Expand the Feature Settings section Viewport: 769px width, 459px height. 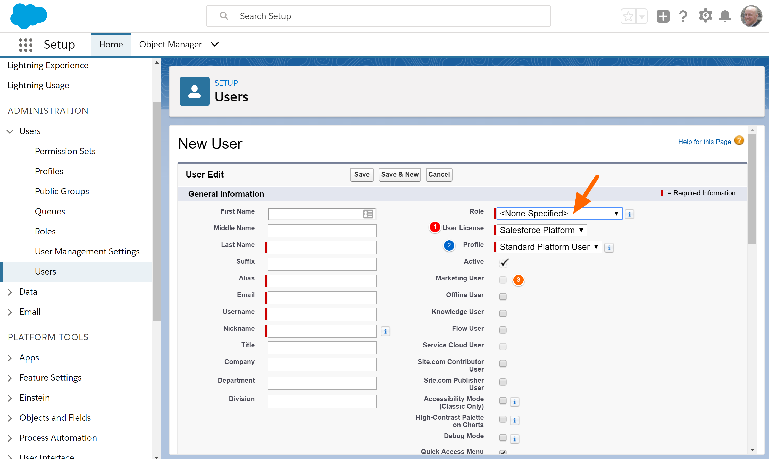pos(10,378)
